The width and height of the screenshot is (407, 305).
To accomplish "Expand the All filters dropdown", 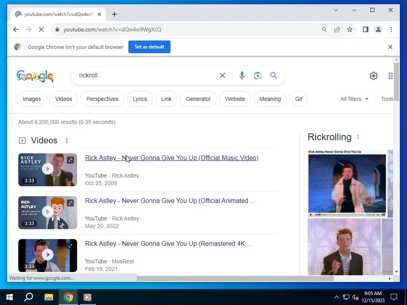I will click(x=354, y=99).
